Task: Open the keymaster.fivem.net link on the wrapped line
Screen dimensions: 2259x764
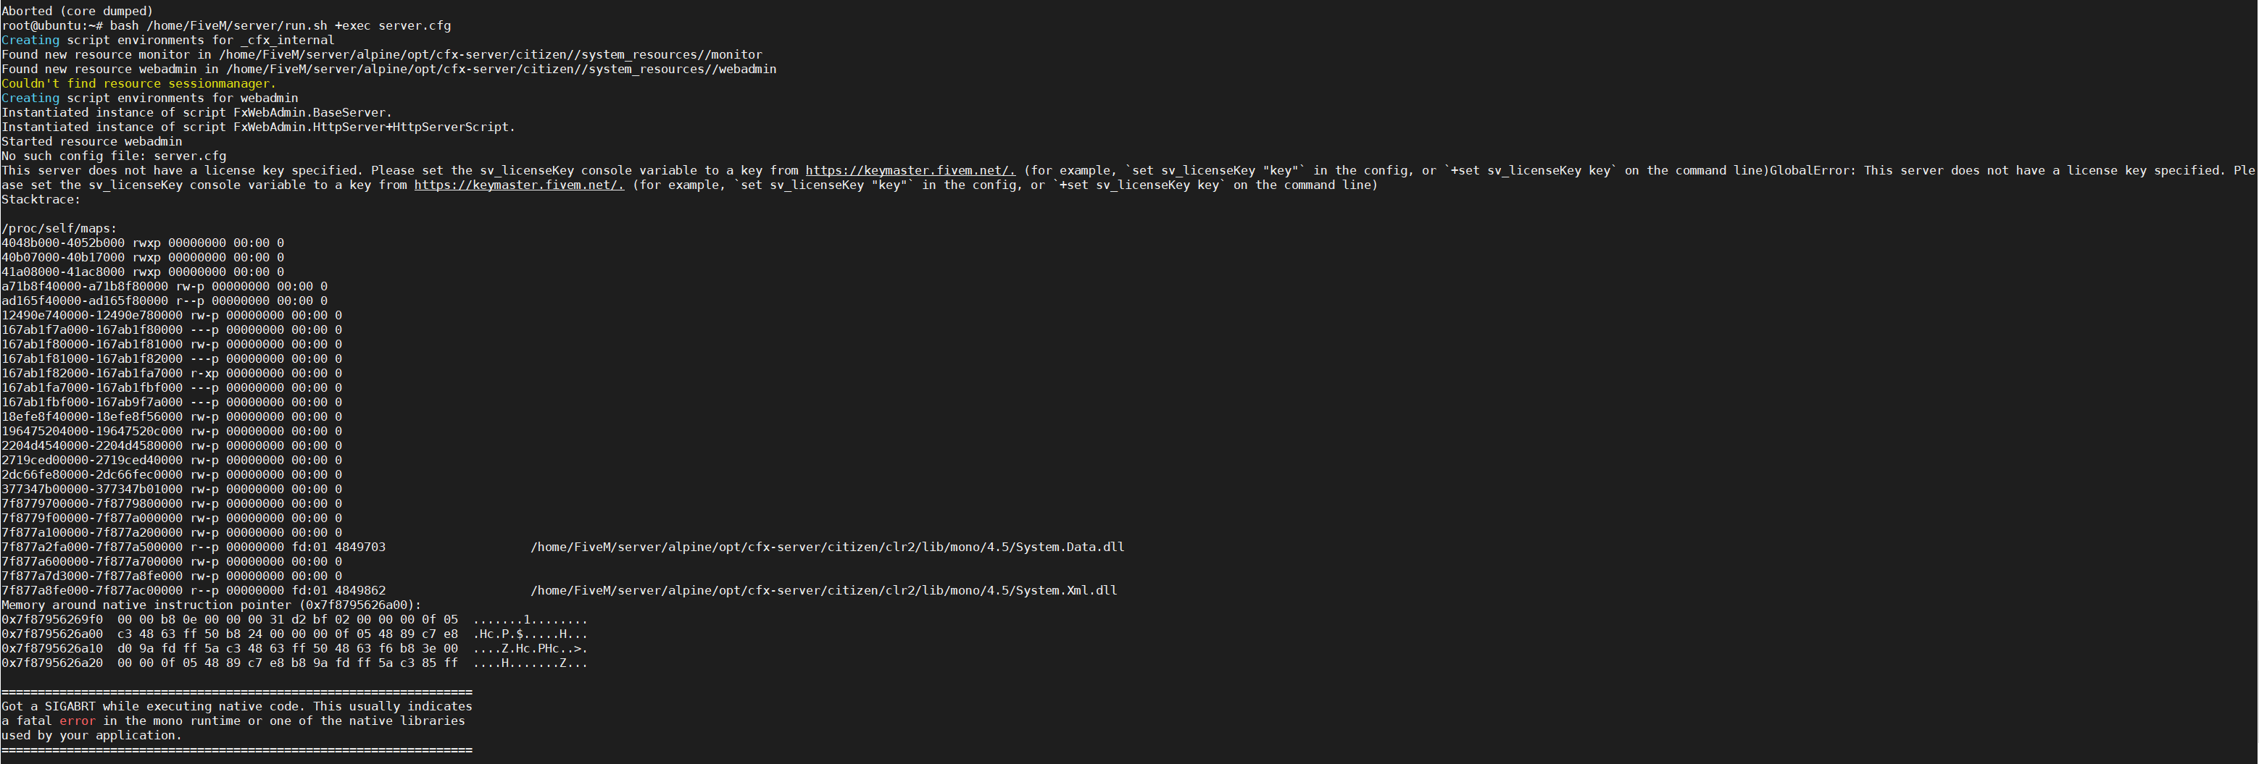Action: click(x=518, y=185)
